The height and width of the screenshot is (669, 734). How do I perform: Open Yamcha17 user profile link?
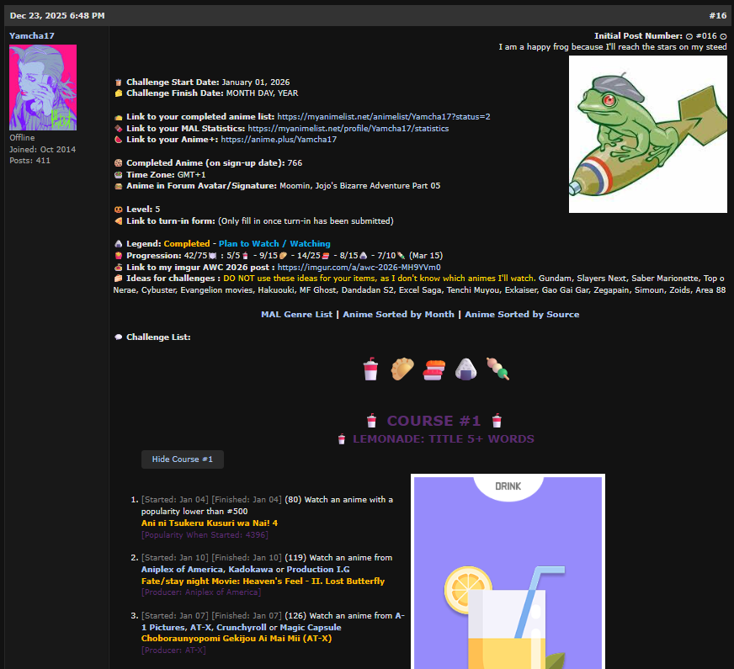(32, 36)
